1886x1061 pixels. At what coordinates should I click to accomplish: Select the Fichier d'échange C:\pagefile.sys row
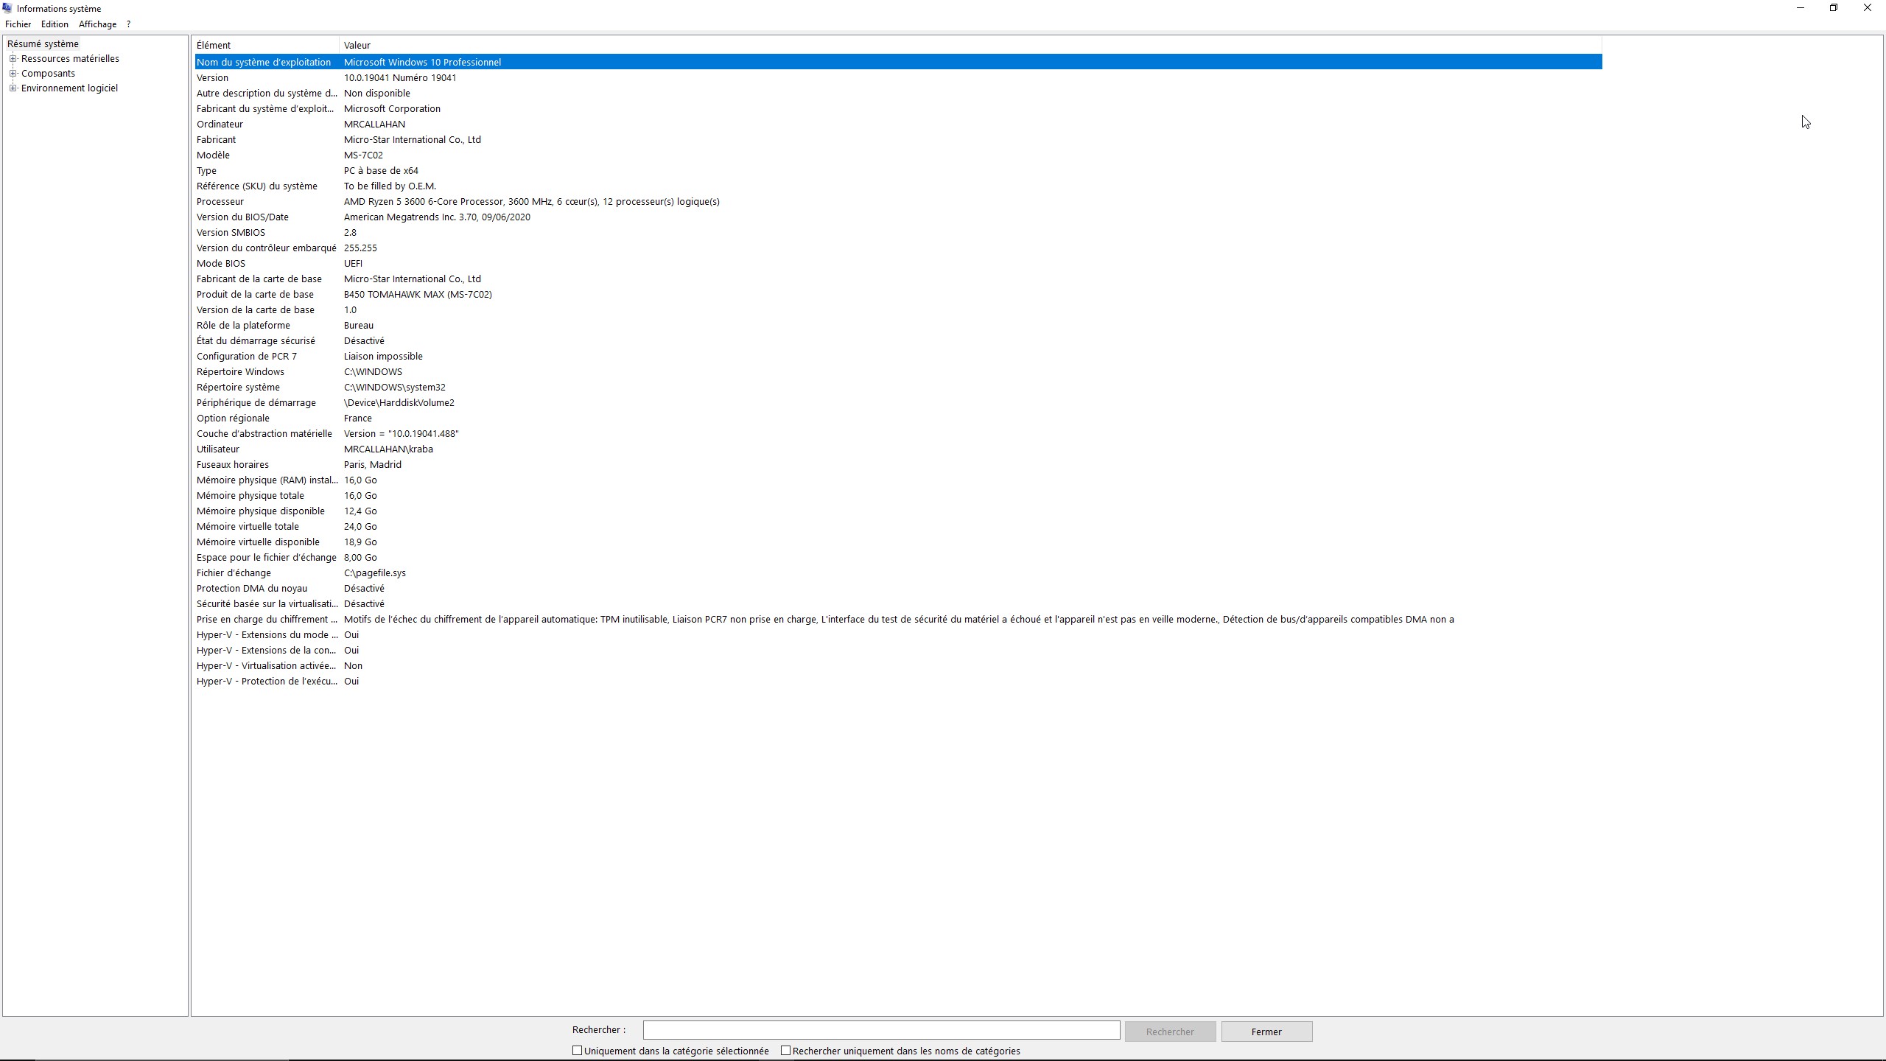click(x=898, y=573)
